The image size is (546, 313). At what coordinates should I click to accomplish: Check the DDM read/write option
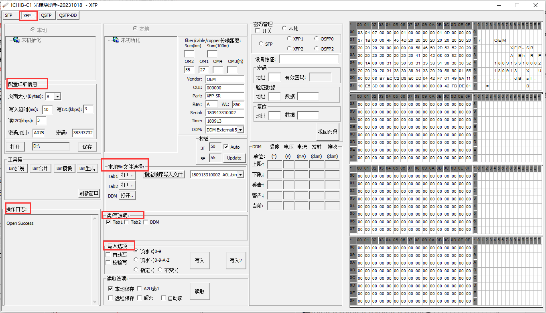(146, 222)
